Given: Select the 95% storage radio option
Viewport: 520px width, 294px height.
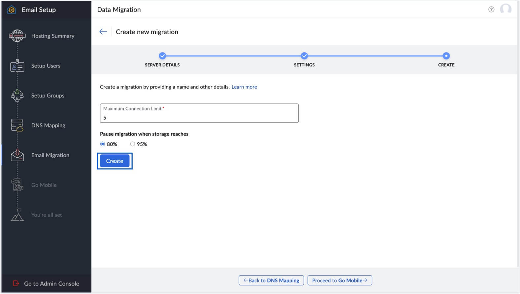Looking at the screenshot, I should [133, 144].
